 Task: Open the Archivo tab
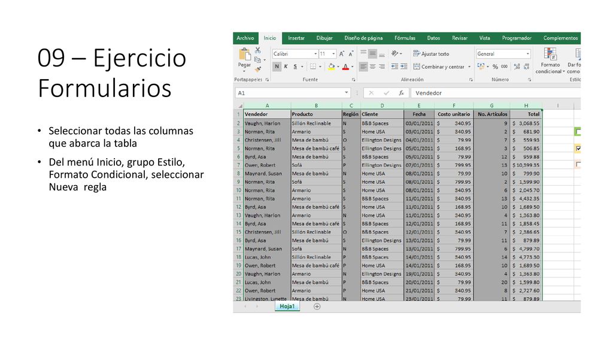(x=245, y=38)
